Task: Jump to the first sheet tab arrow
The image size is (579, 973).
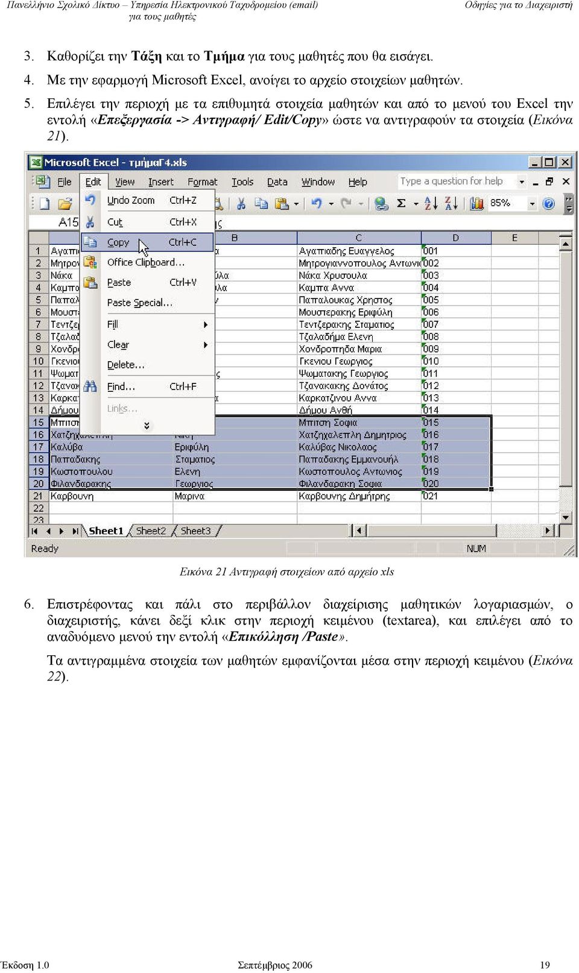Action: [34, 531]
